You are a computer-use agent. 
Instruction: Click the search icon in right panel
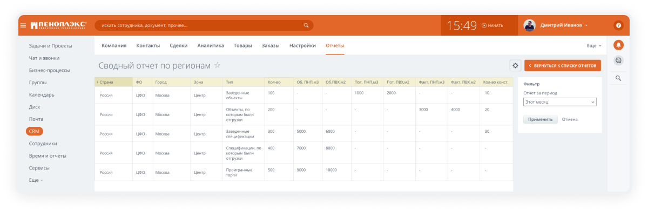(x=618, y=78)
